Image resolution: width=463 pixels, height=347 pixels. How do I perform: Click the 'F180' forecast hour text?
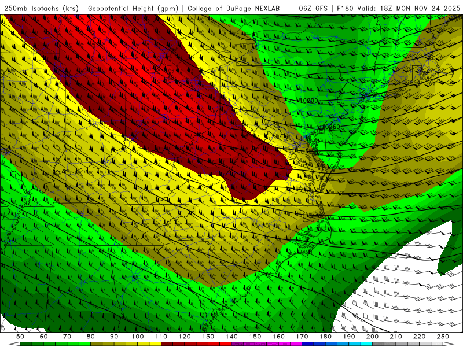pyautogui.click(x=345, y=9)
